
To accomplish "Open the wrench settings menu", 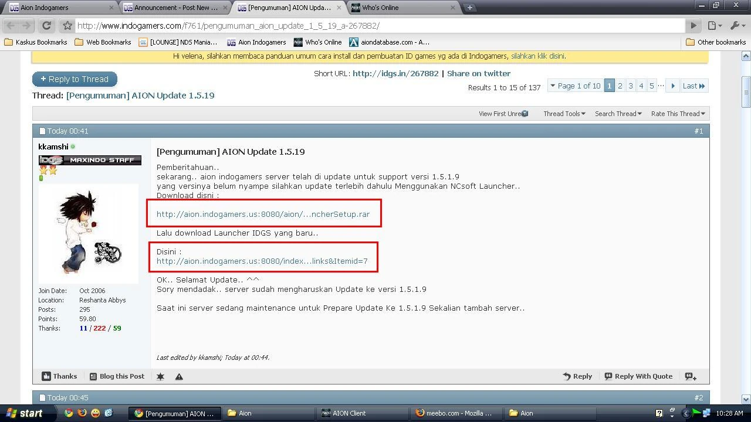I will tap(737, 26).
